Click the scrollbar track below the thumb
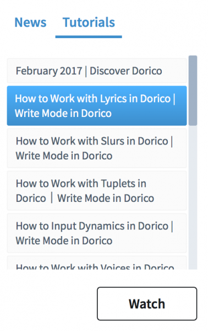The height and width of the screenshot is (331, 208). 193,197
